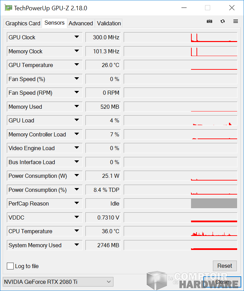The image size is (244, 291).
Task: Expand the Fan Speed (%) options
Action: tap(77, 79)
